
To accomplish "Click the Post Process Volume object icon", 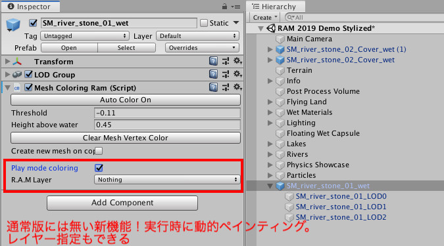I will [280, 91].
